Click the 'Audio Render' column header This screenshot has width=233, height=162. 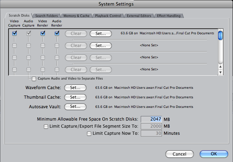coord(57,23)
